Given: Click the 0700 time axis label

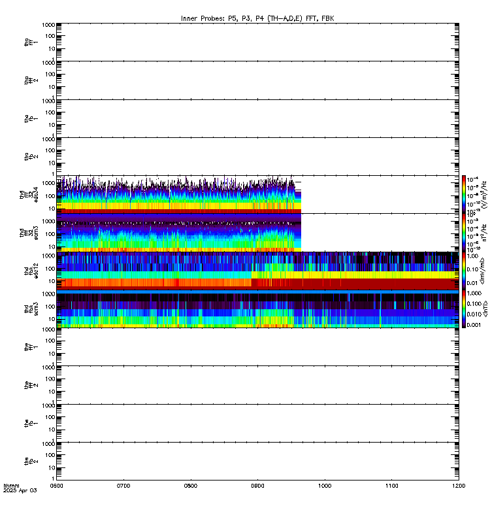Looking at the screenshot, I should click(123, 486).
